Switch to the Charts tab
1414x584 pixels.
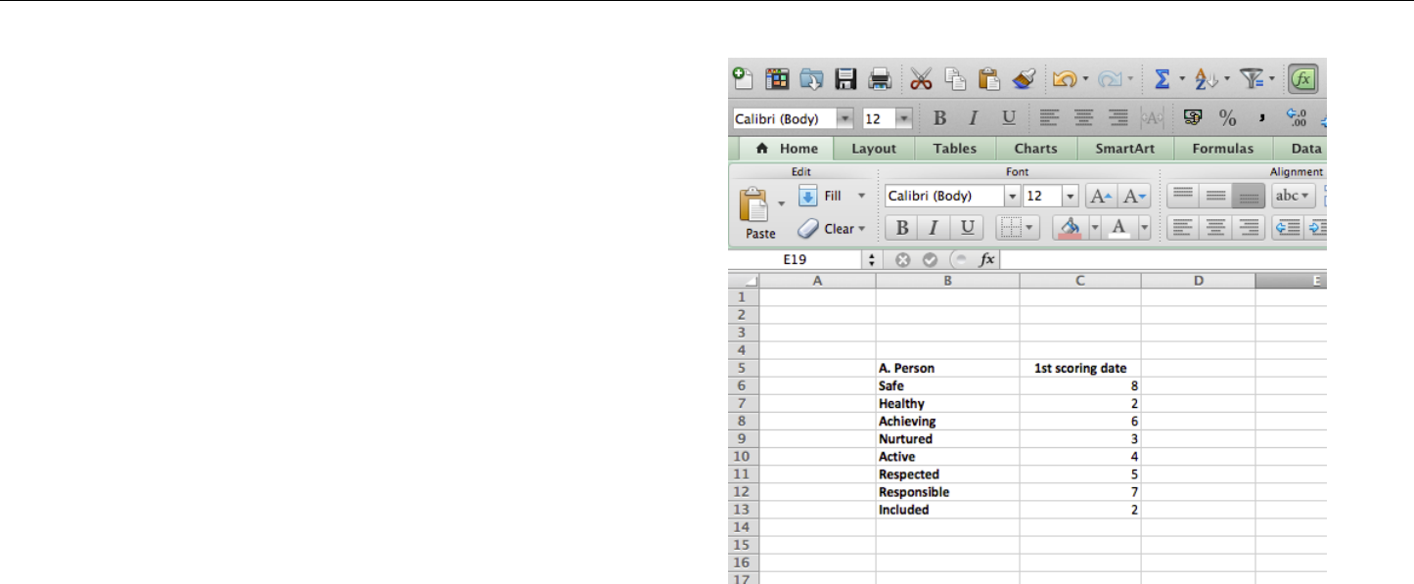pyautogui.click(x=1035, y=149)
